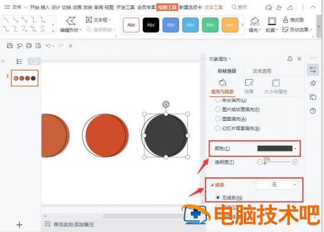Screen dimensions: 324x232
Task: Expand the shape style presets gallery
Action: click(x=242, y=25)
